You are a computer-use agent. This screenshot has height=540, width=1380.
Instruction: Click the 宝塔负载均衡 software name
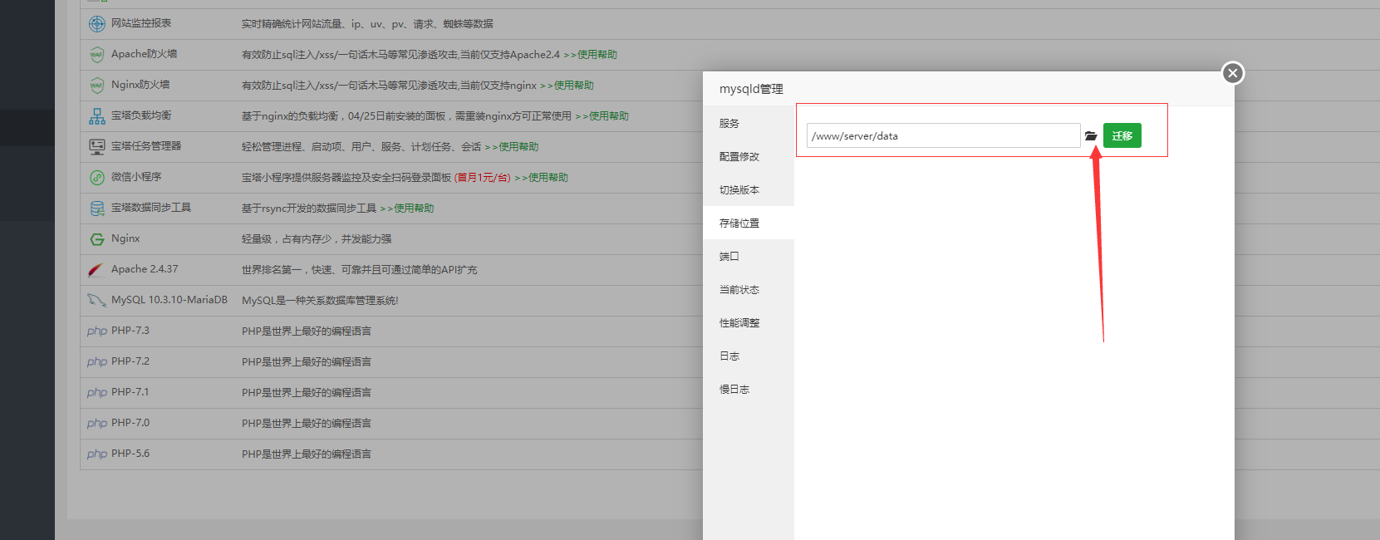pos(141,115)
